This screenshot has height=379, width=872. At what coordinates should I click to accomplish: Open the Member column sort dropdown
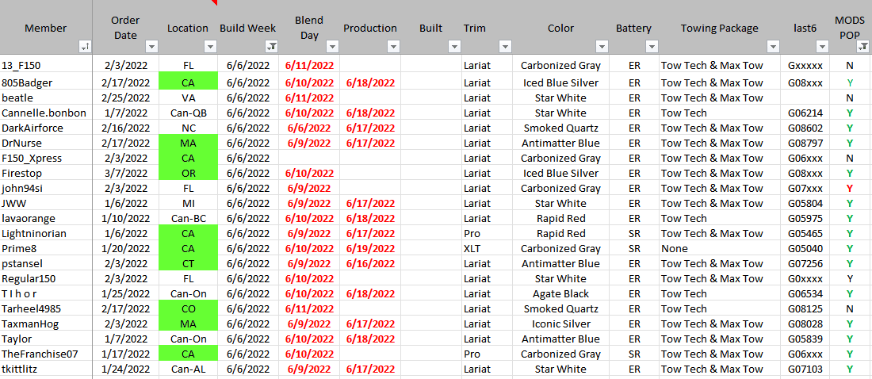85,47
